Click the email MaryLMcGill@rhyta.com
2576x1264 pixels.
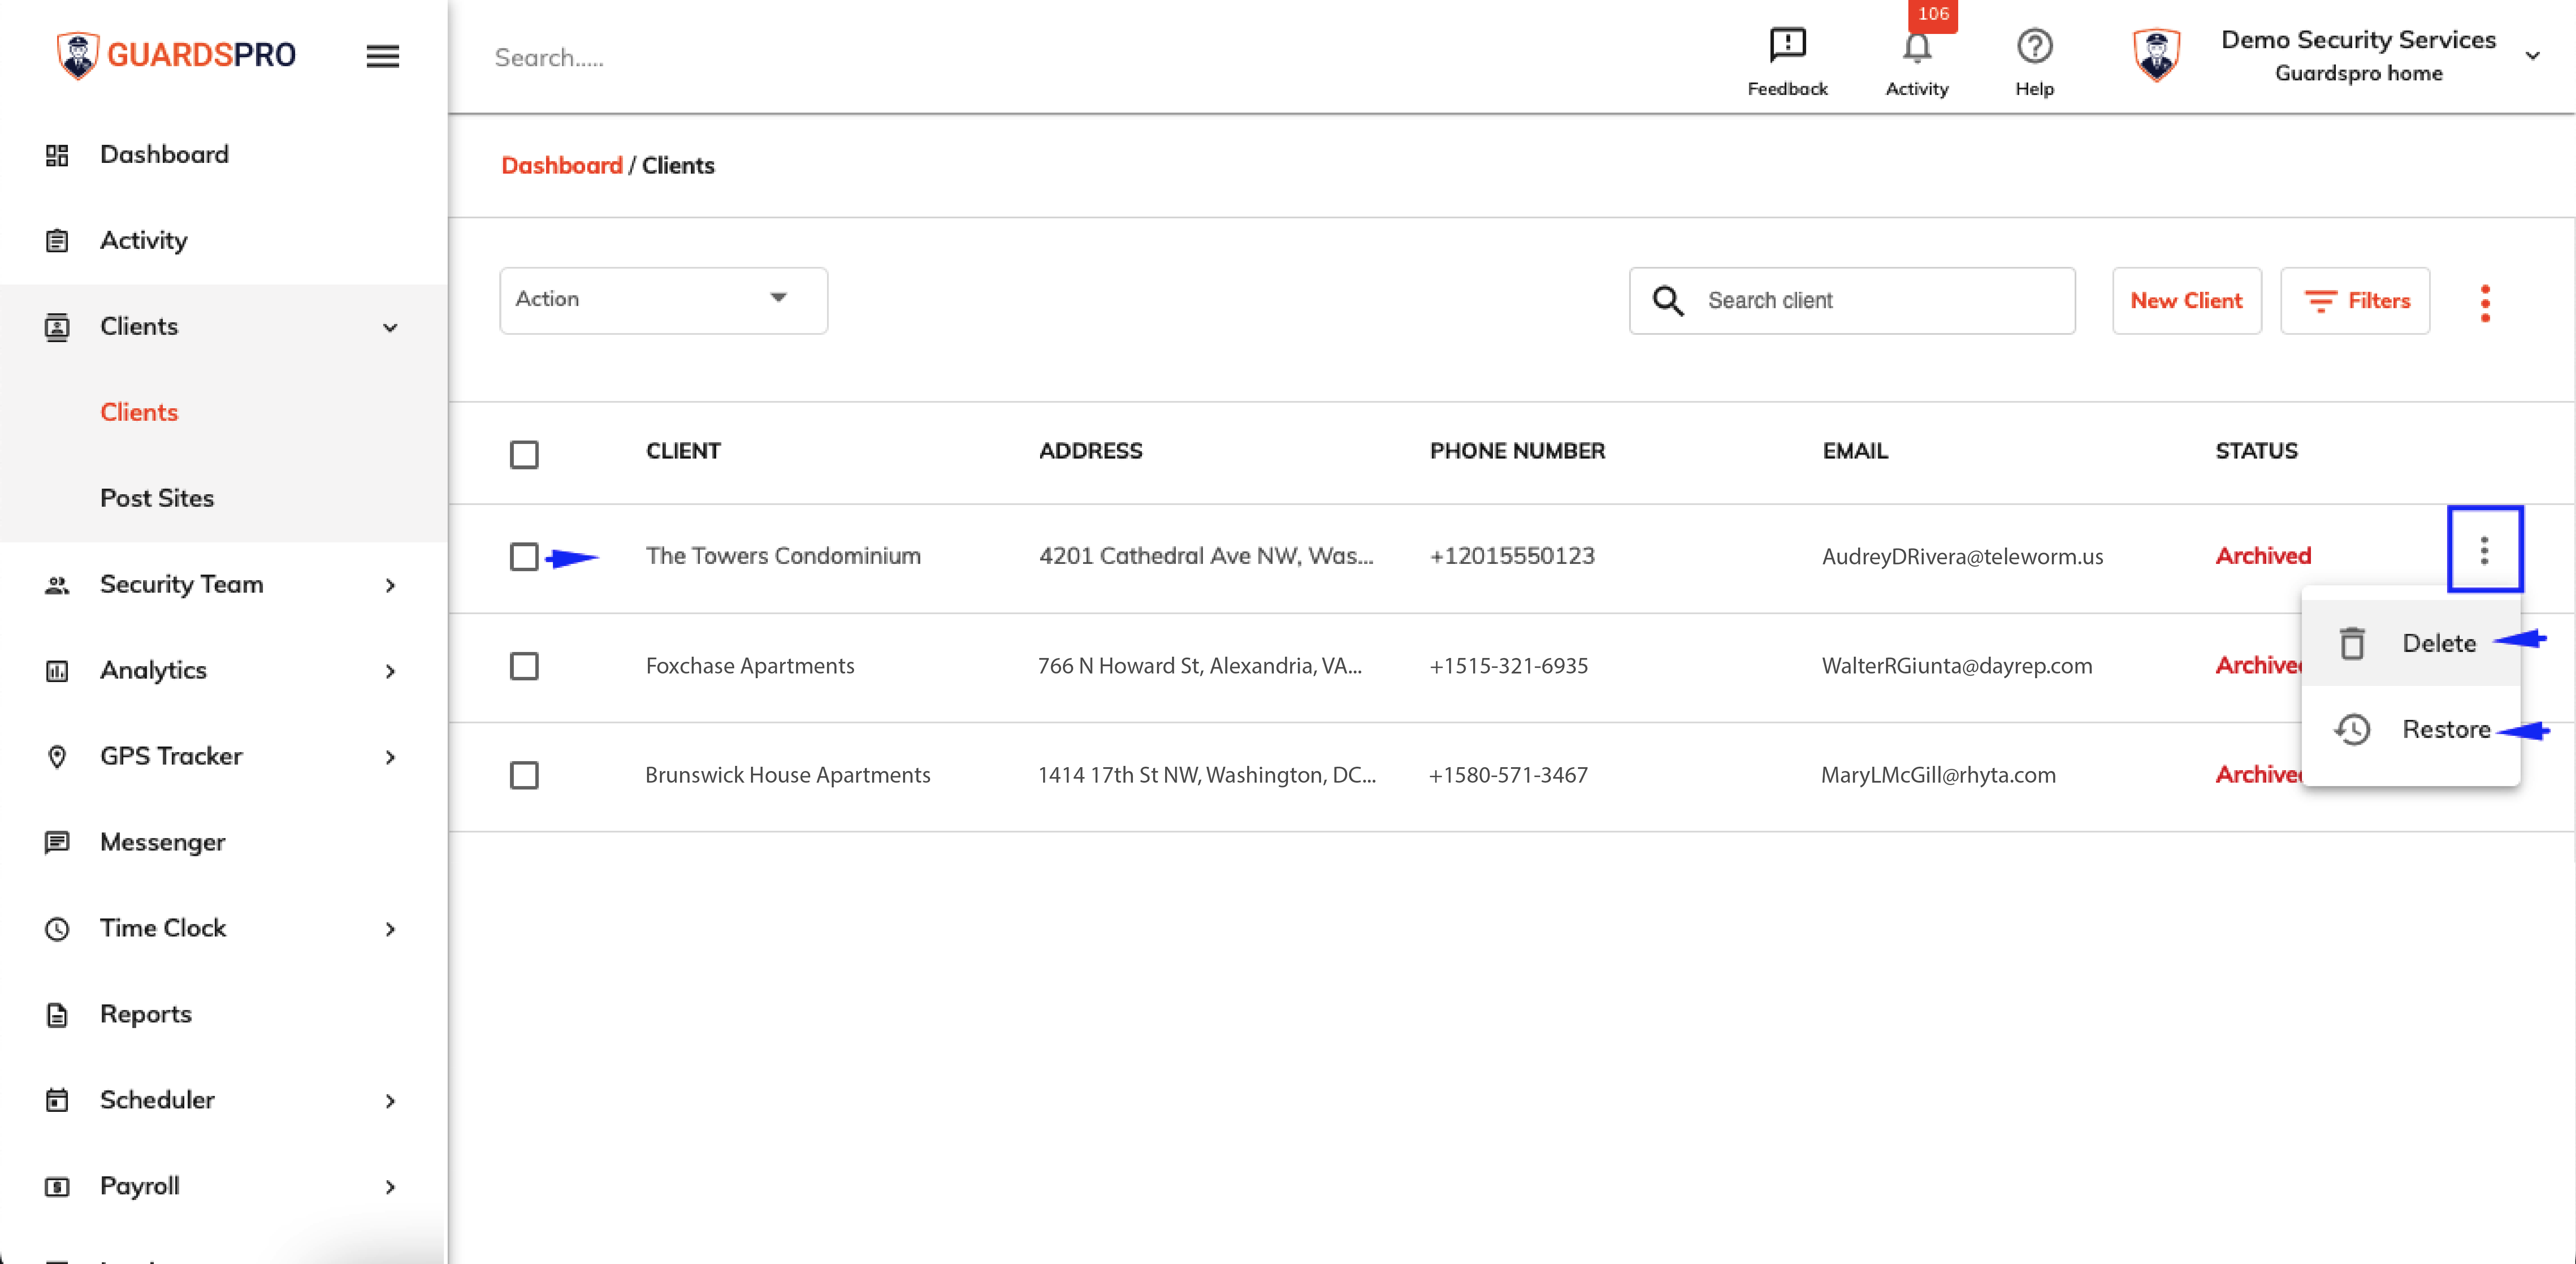1938,775
